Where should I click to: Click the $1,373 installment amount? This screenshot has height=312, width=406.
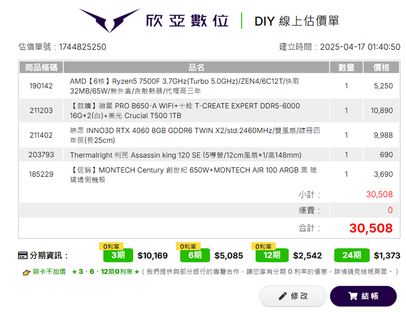[387, 256]
